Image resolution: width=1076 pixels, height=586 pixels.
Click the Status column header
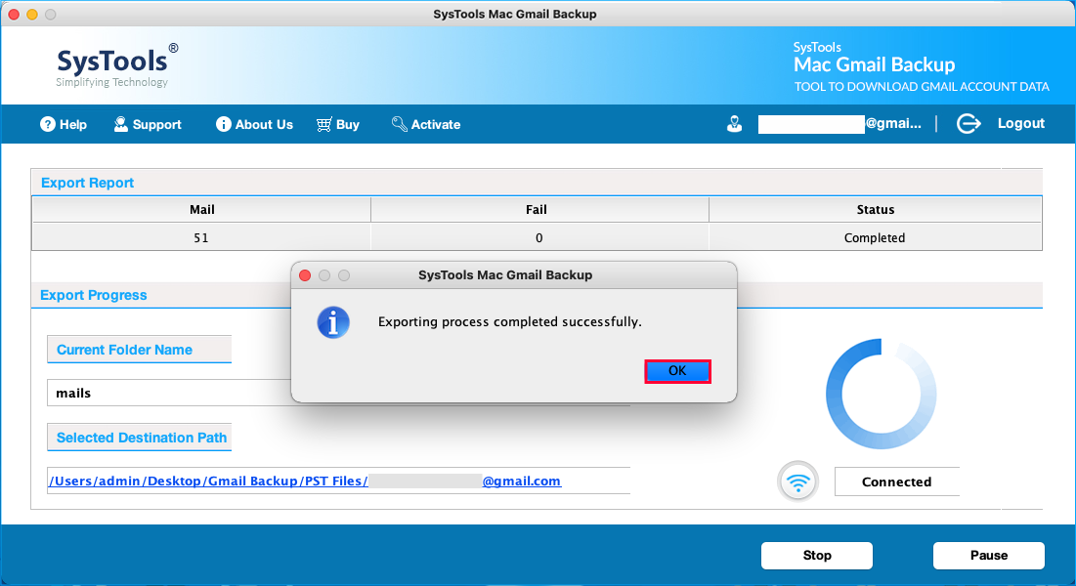pos(876,209)
